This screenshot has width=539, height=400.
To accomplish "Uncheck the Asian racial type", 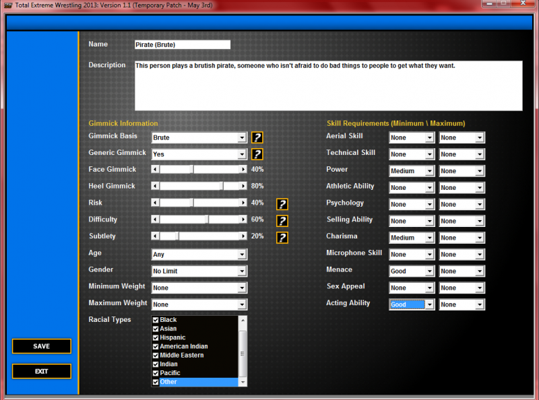I will click(156, 329).
